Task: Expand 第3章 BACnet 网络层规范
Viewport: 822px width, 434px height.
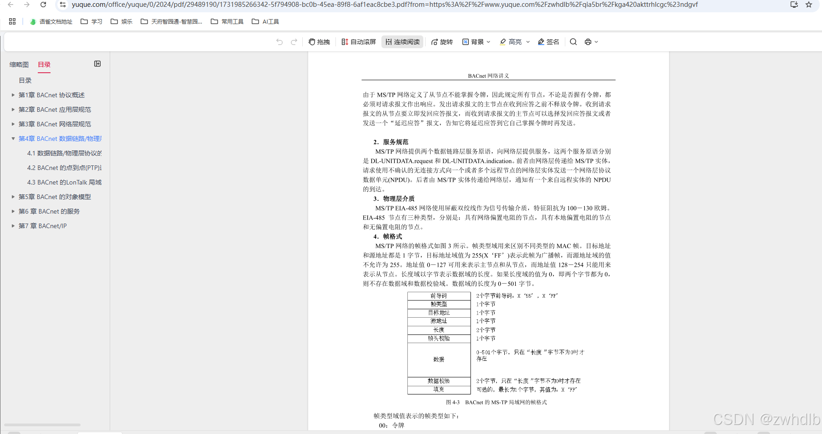Action: point(13,124)
